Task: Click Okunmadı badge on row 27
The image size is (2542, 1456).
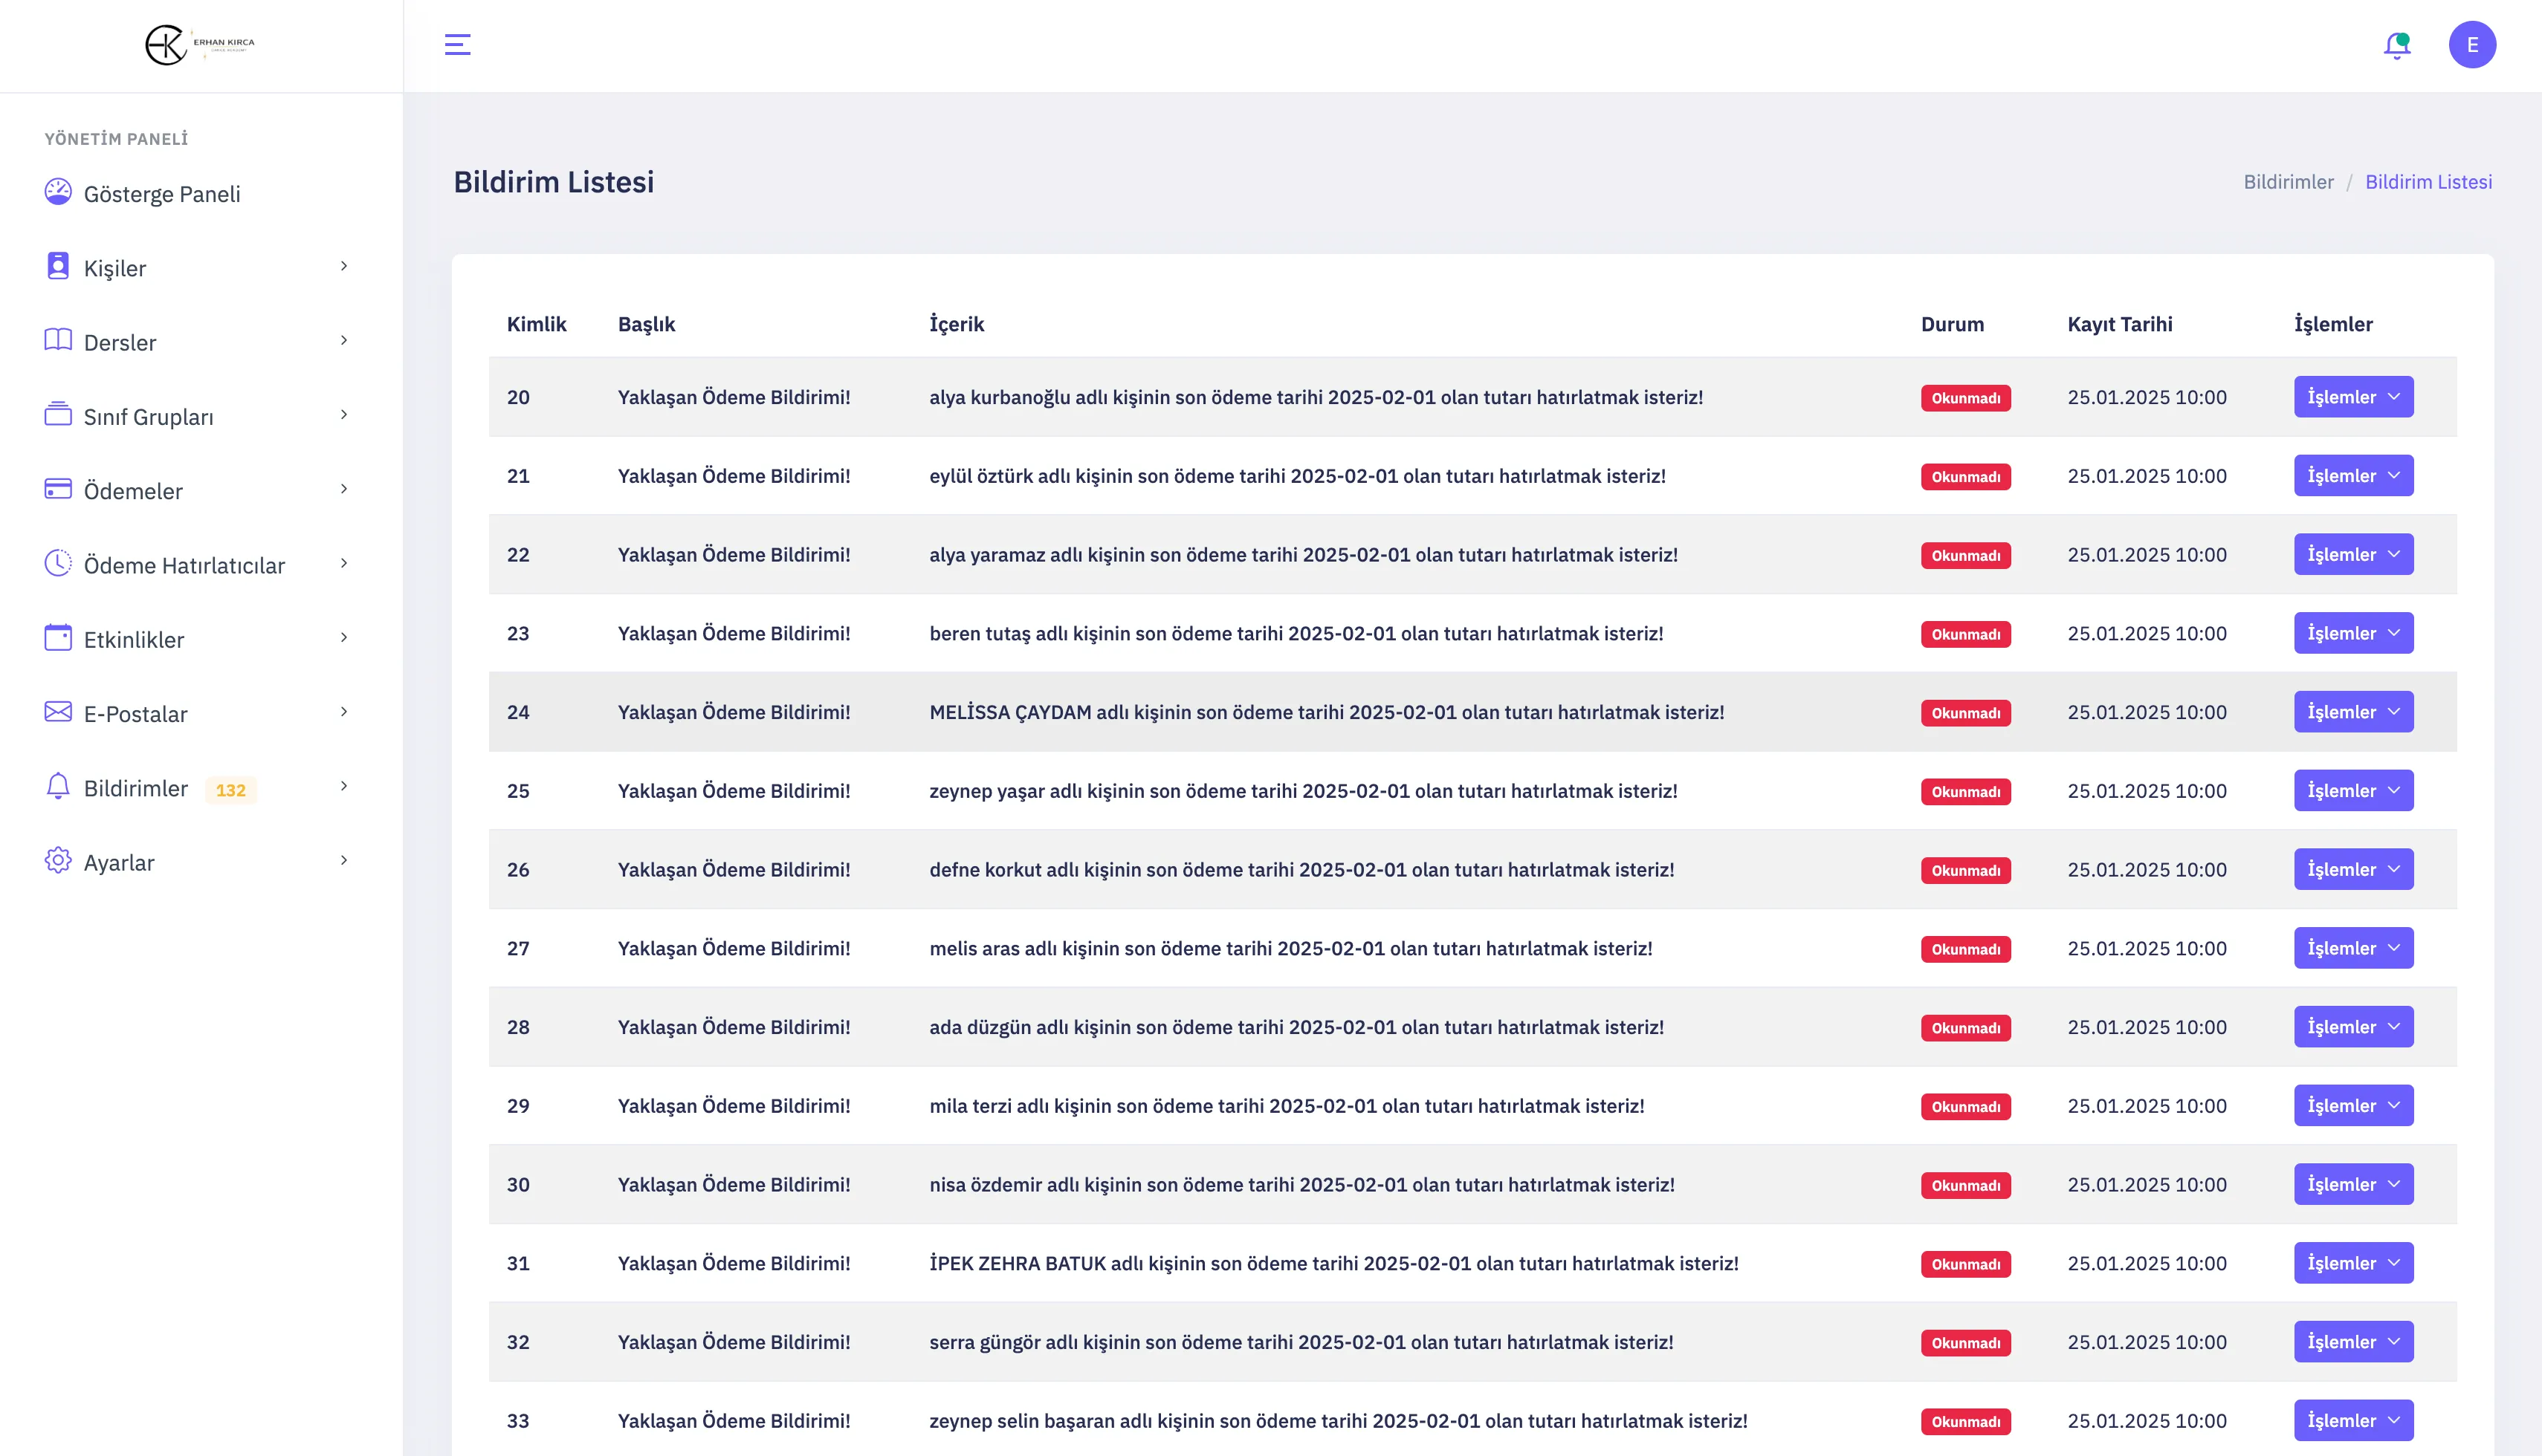Action: click(x=1964, y=949)
